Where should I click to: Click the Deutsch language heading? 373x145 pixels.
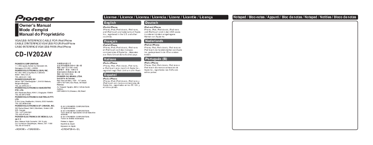click(x=163, y=23)
